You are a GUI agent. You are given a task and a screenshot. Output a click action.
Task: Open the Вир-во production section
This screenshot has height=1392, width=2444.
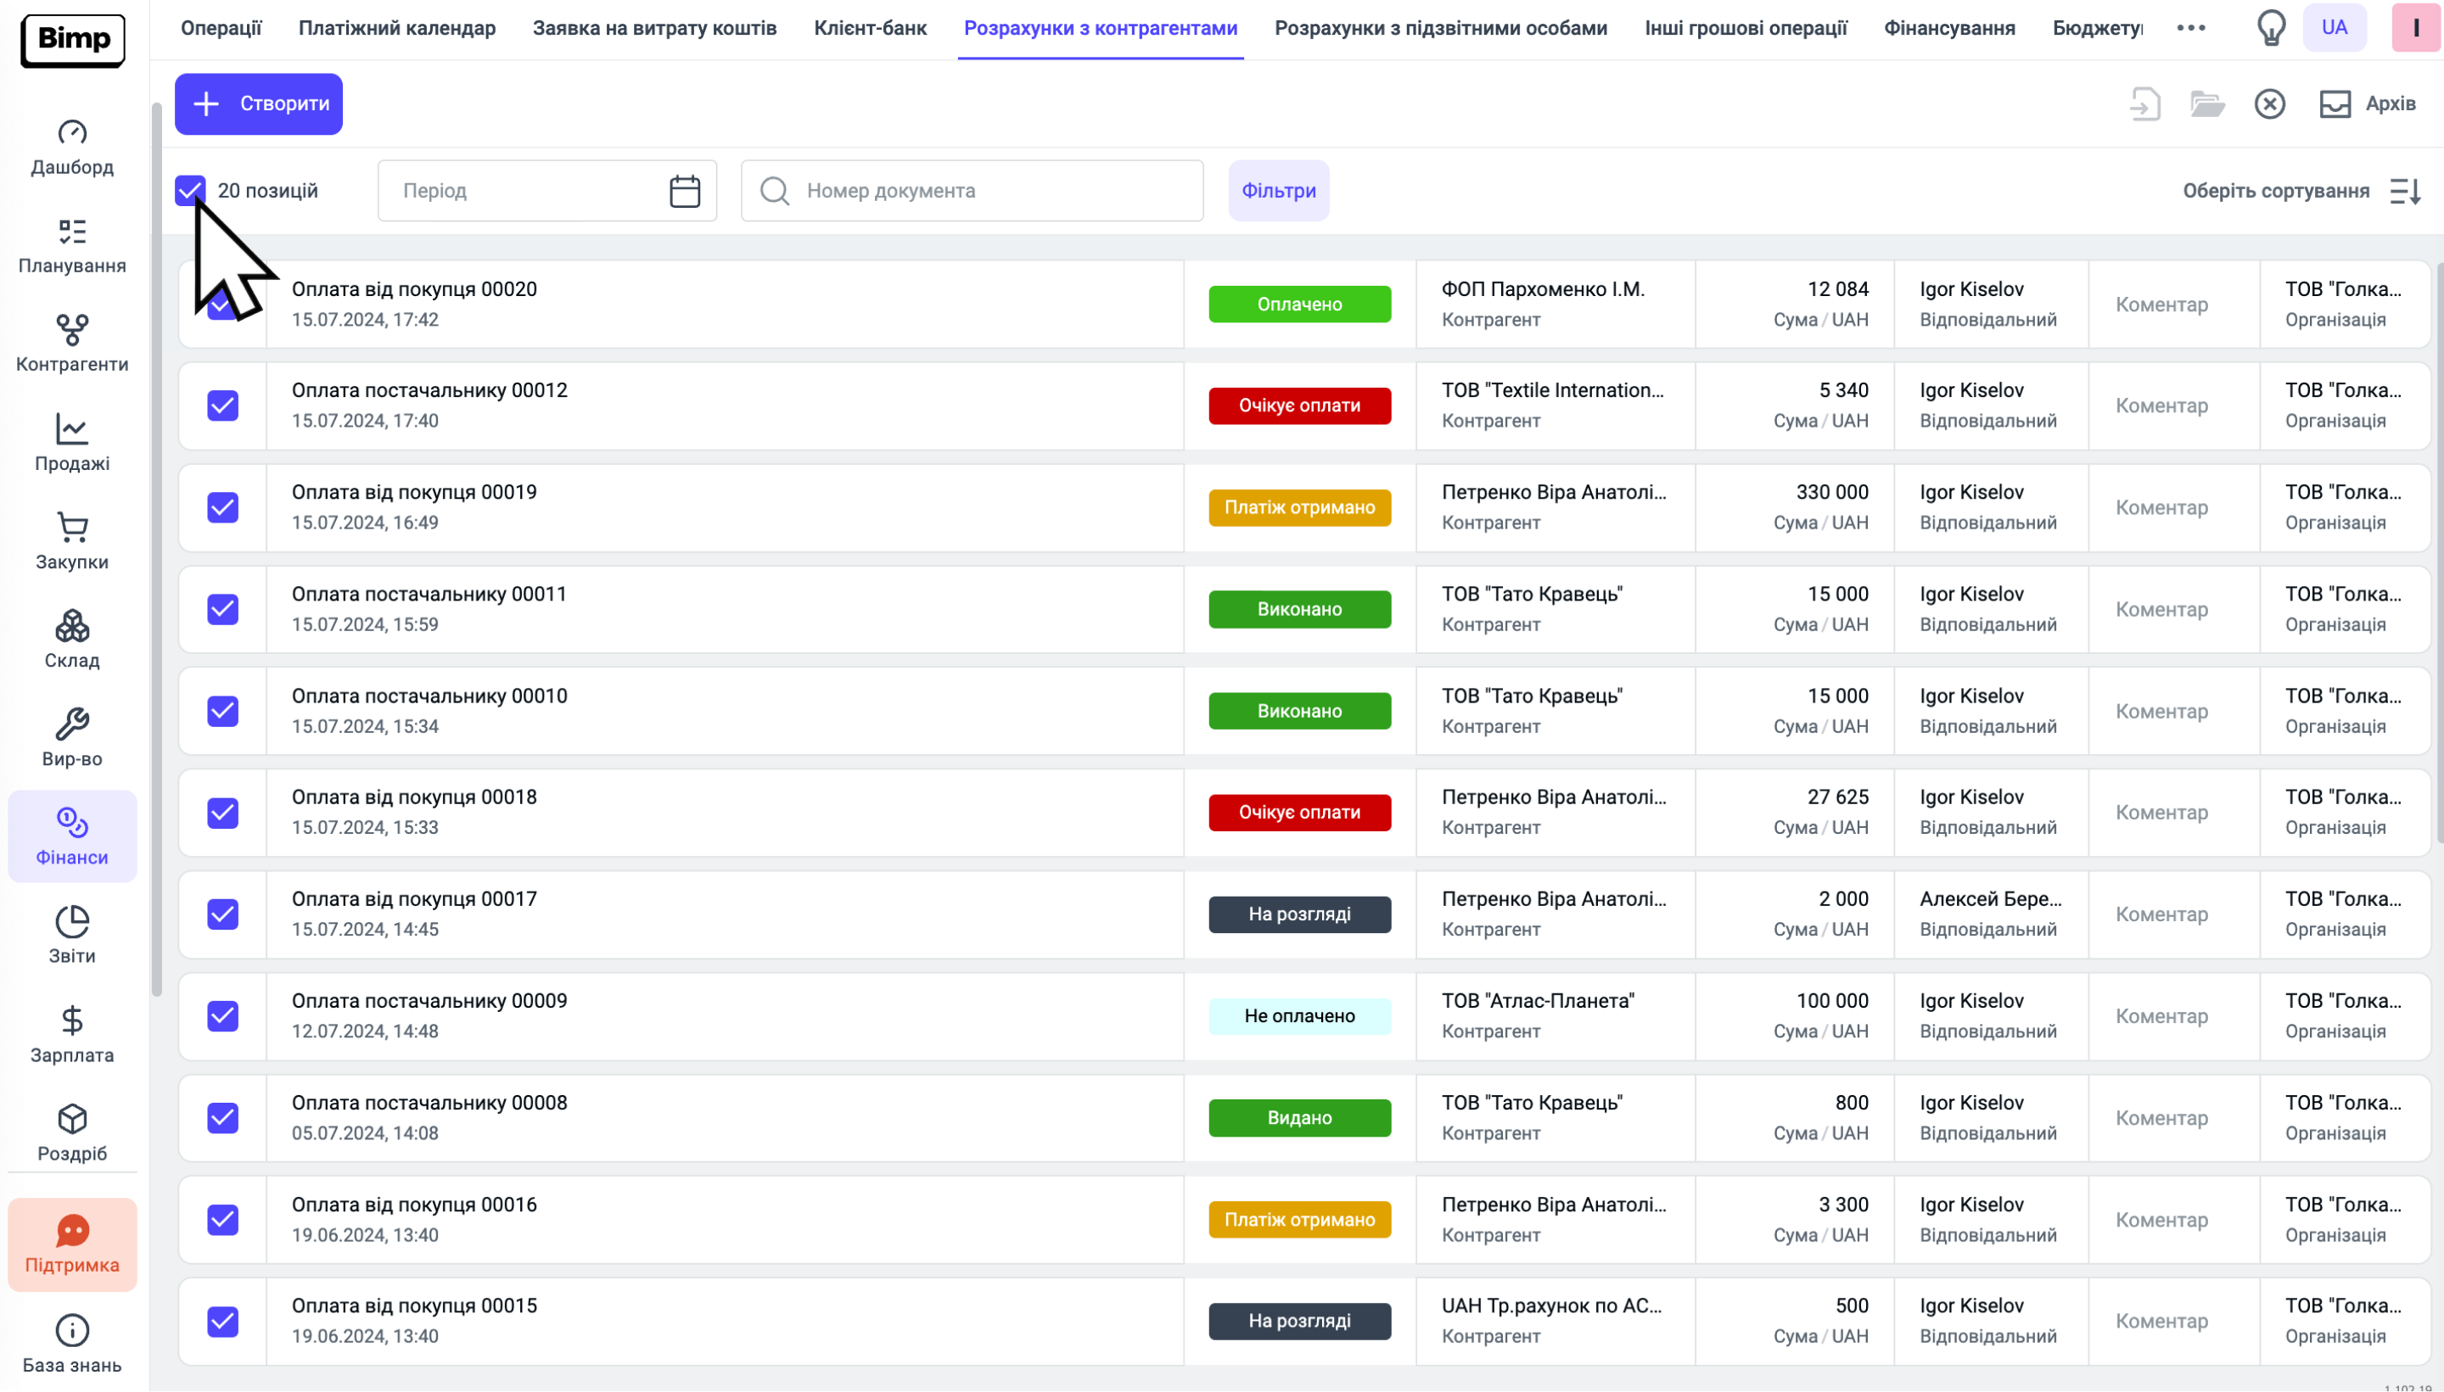click(x=72, y=740)
